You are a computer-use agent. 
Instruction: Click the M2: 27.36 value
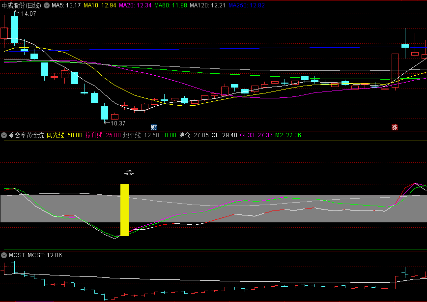click(x=288, y=135)
